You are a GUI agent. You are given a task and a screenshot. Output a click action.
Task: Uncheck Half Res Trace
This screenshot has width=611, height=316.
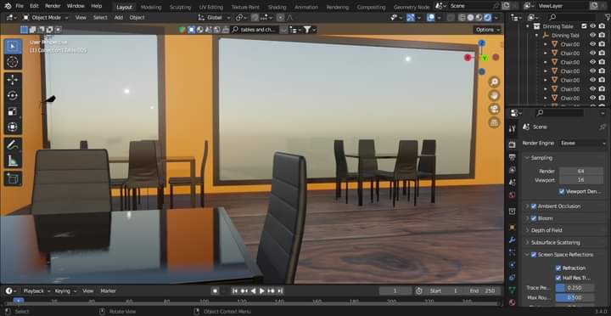[558, 278]
